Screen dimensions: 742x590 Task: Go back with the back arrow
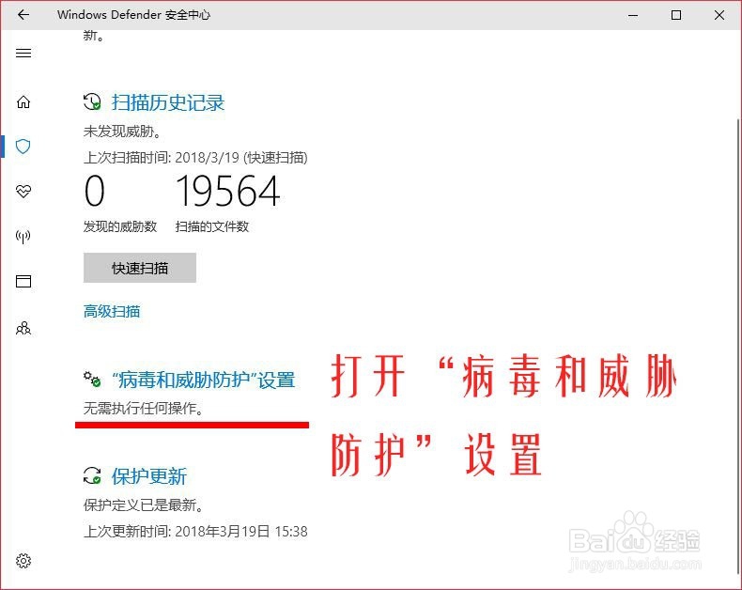point(23,15)
